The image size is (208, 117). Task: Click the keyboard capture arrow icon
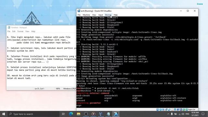(187, 110)
